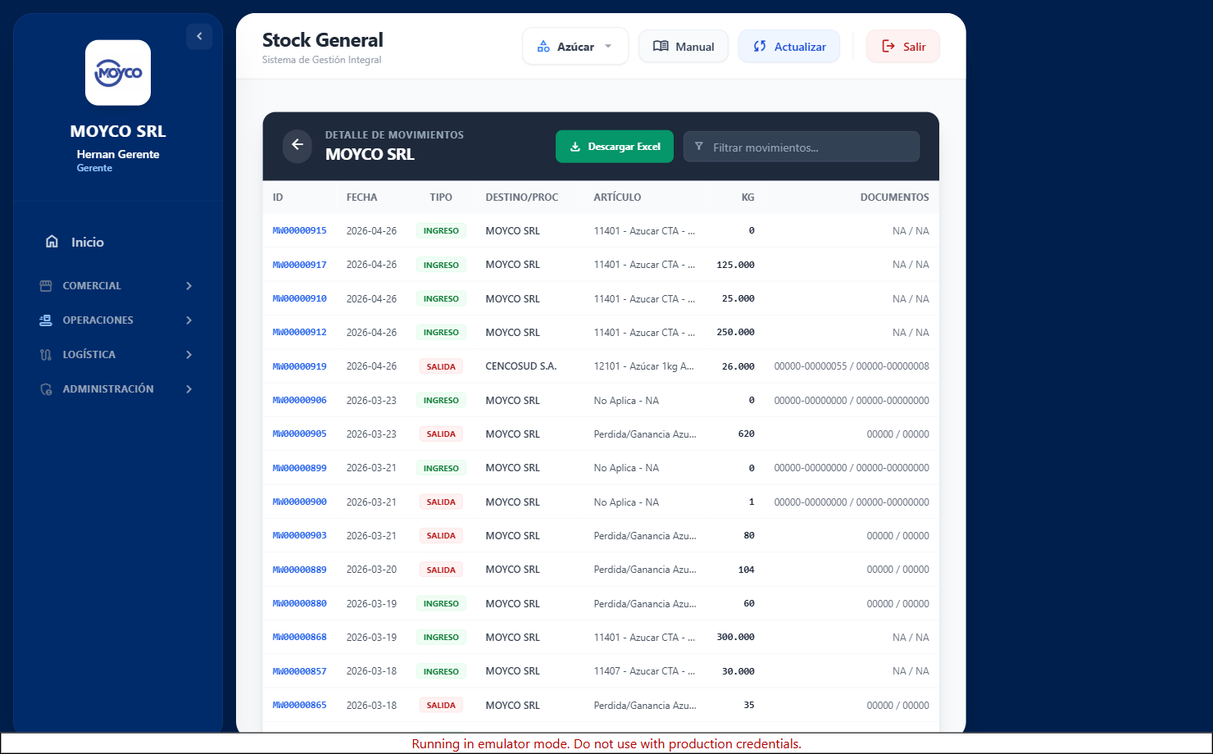Click the Actualizar button

click(789, 47)
